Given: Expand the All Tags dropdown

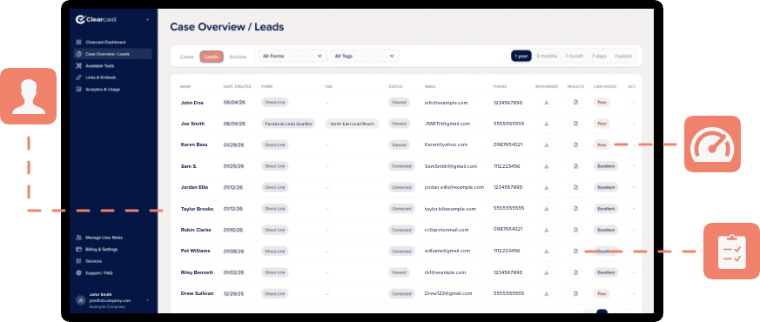Looking at the screenshot, I should click(x=365, y=57).
